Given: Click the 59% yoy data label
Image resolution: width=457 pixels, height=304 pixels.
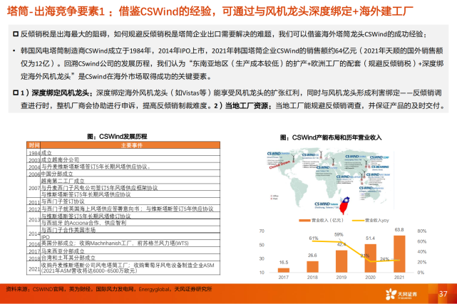Looking at the screenshot, I should (x=339, y=234).
